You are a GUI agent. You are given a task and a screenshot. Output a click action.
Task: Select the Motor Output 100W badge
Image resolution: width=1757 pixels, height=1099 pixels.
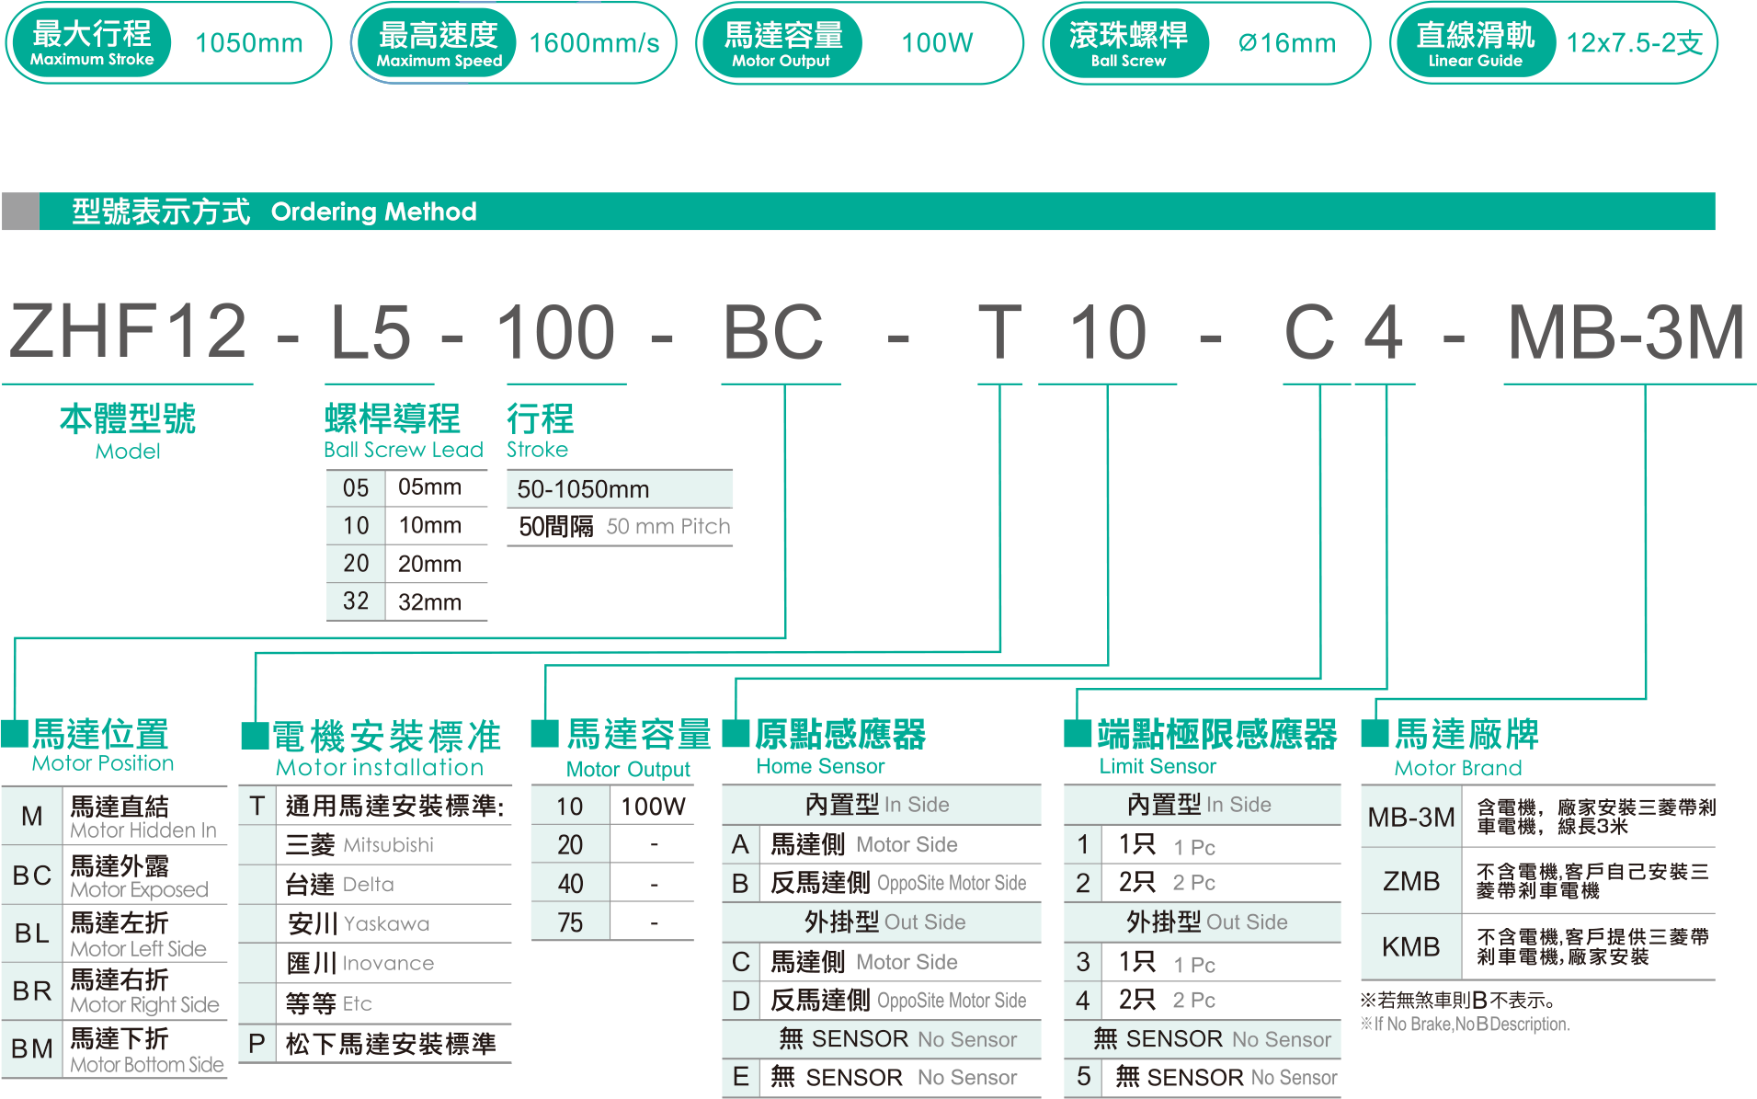tap(860, 43)
